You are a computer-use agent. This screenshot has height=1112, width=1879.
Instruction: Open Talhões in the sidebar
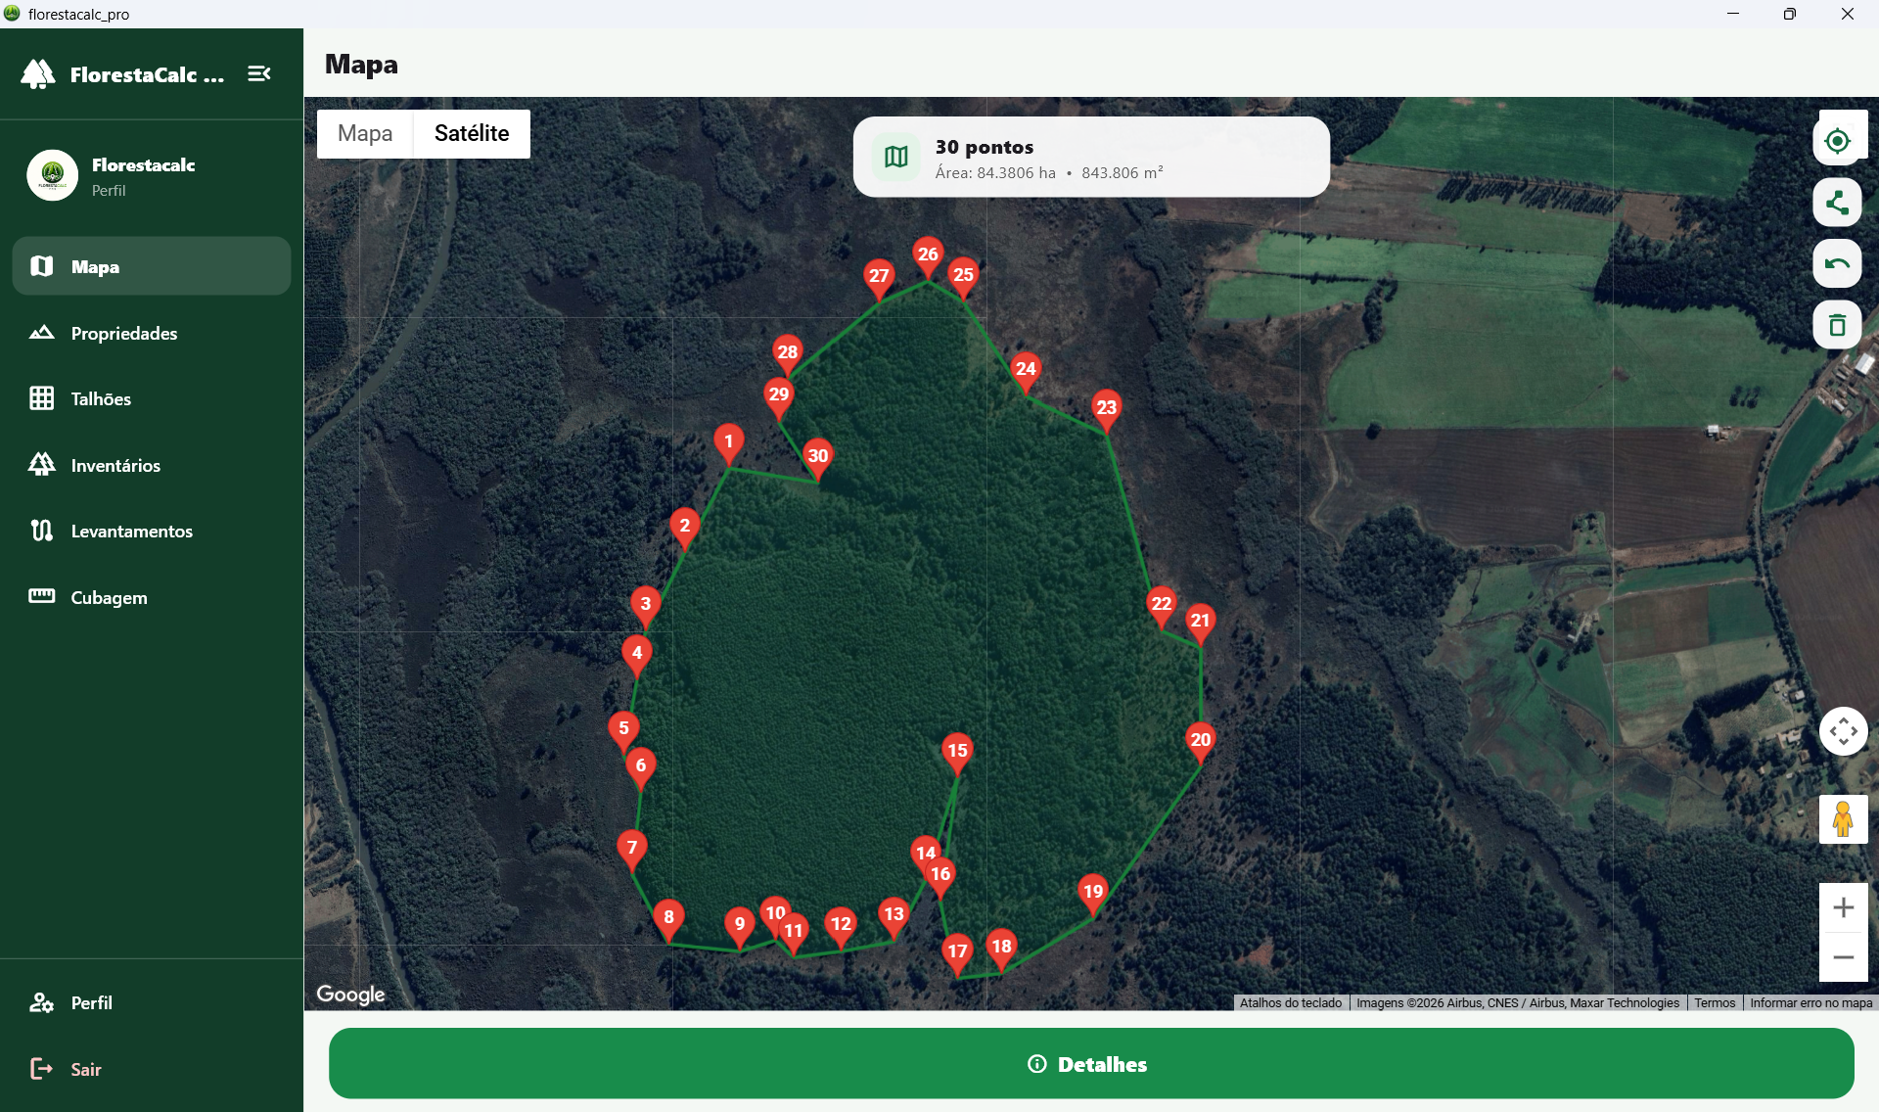(x=152, y=398)
